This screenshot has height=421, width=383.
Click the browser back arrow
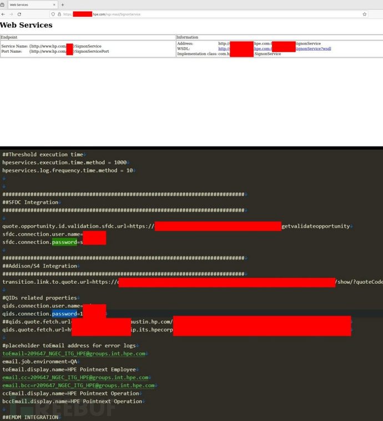tap(3, 14)
